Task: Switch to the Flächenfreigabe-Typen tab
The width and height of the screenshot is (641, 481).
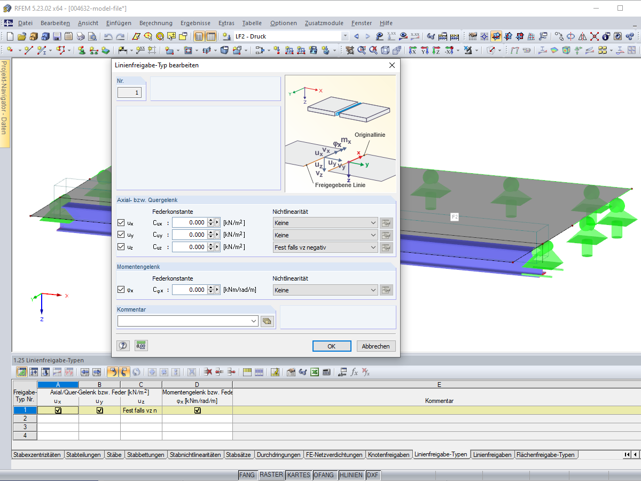Action: coord(545,455)
